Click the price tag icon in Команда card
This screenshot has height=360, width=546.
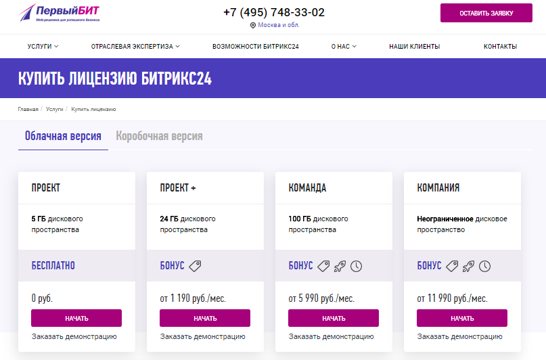click(x=323, y=266)
